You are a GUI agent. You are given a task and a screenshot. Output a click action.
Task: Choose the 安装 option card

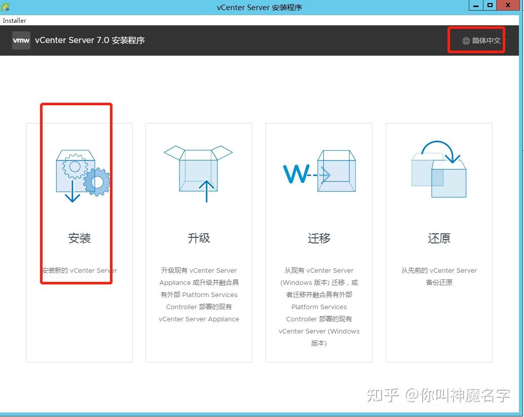79,238
